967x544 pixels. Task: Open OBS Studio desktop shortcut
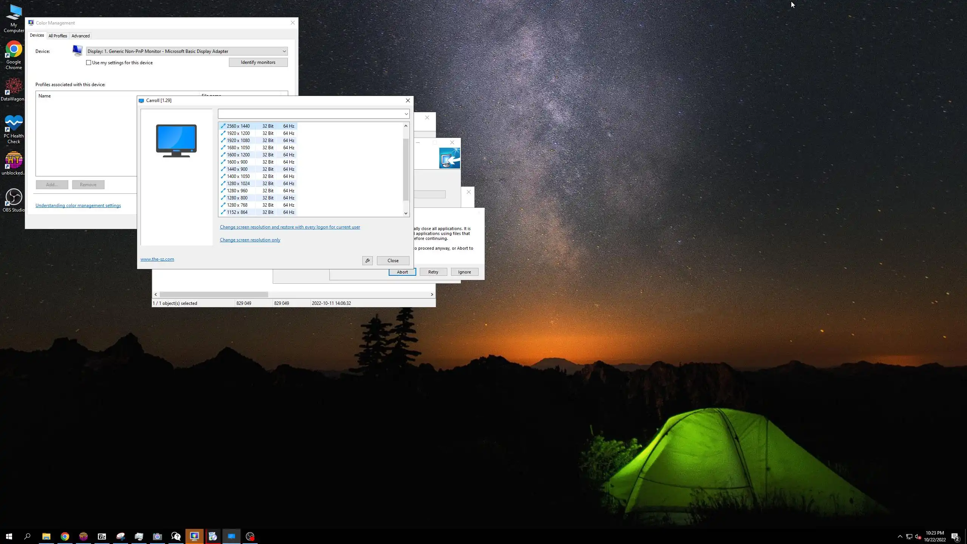coord(14,200)
